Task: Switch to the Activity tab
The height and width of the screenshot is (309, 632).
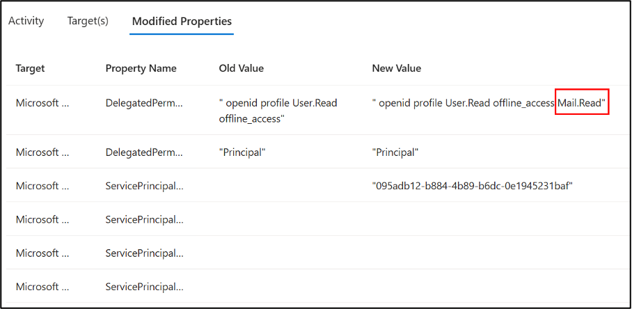Action: [x=26, y=21]
